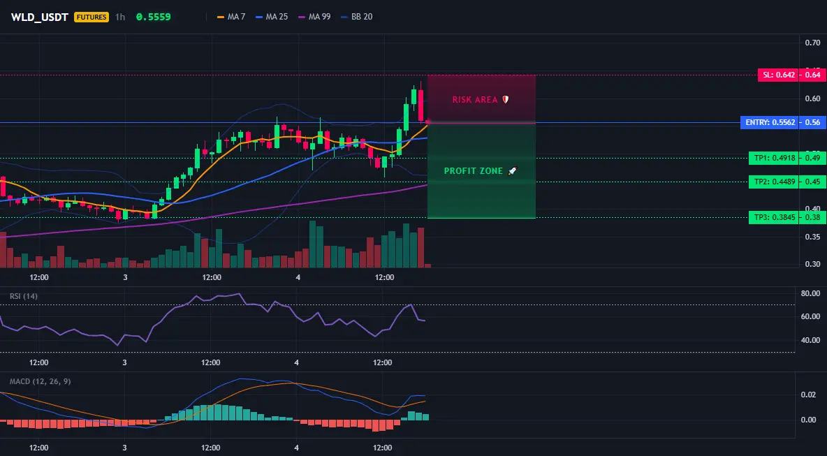Click the shield icon beside RISK AREA
This screenshot has height=456, width=827.
point(505,100)
